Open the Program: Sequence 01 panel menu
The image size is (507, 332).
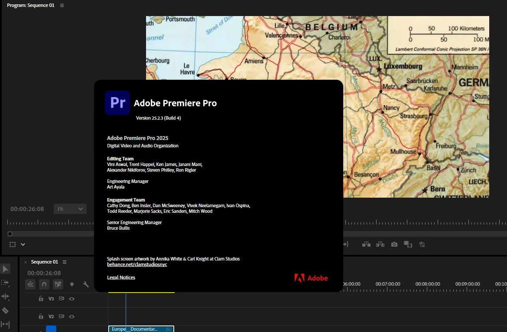tap(62, 6)
